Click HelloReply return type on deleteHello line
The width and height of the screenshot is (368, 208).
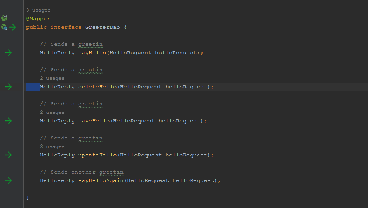click(57, 87)
